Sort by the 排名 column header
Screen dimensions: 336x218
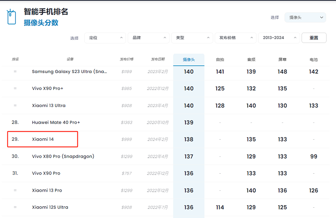pos(15,59)
